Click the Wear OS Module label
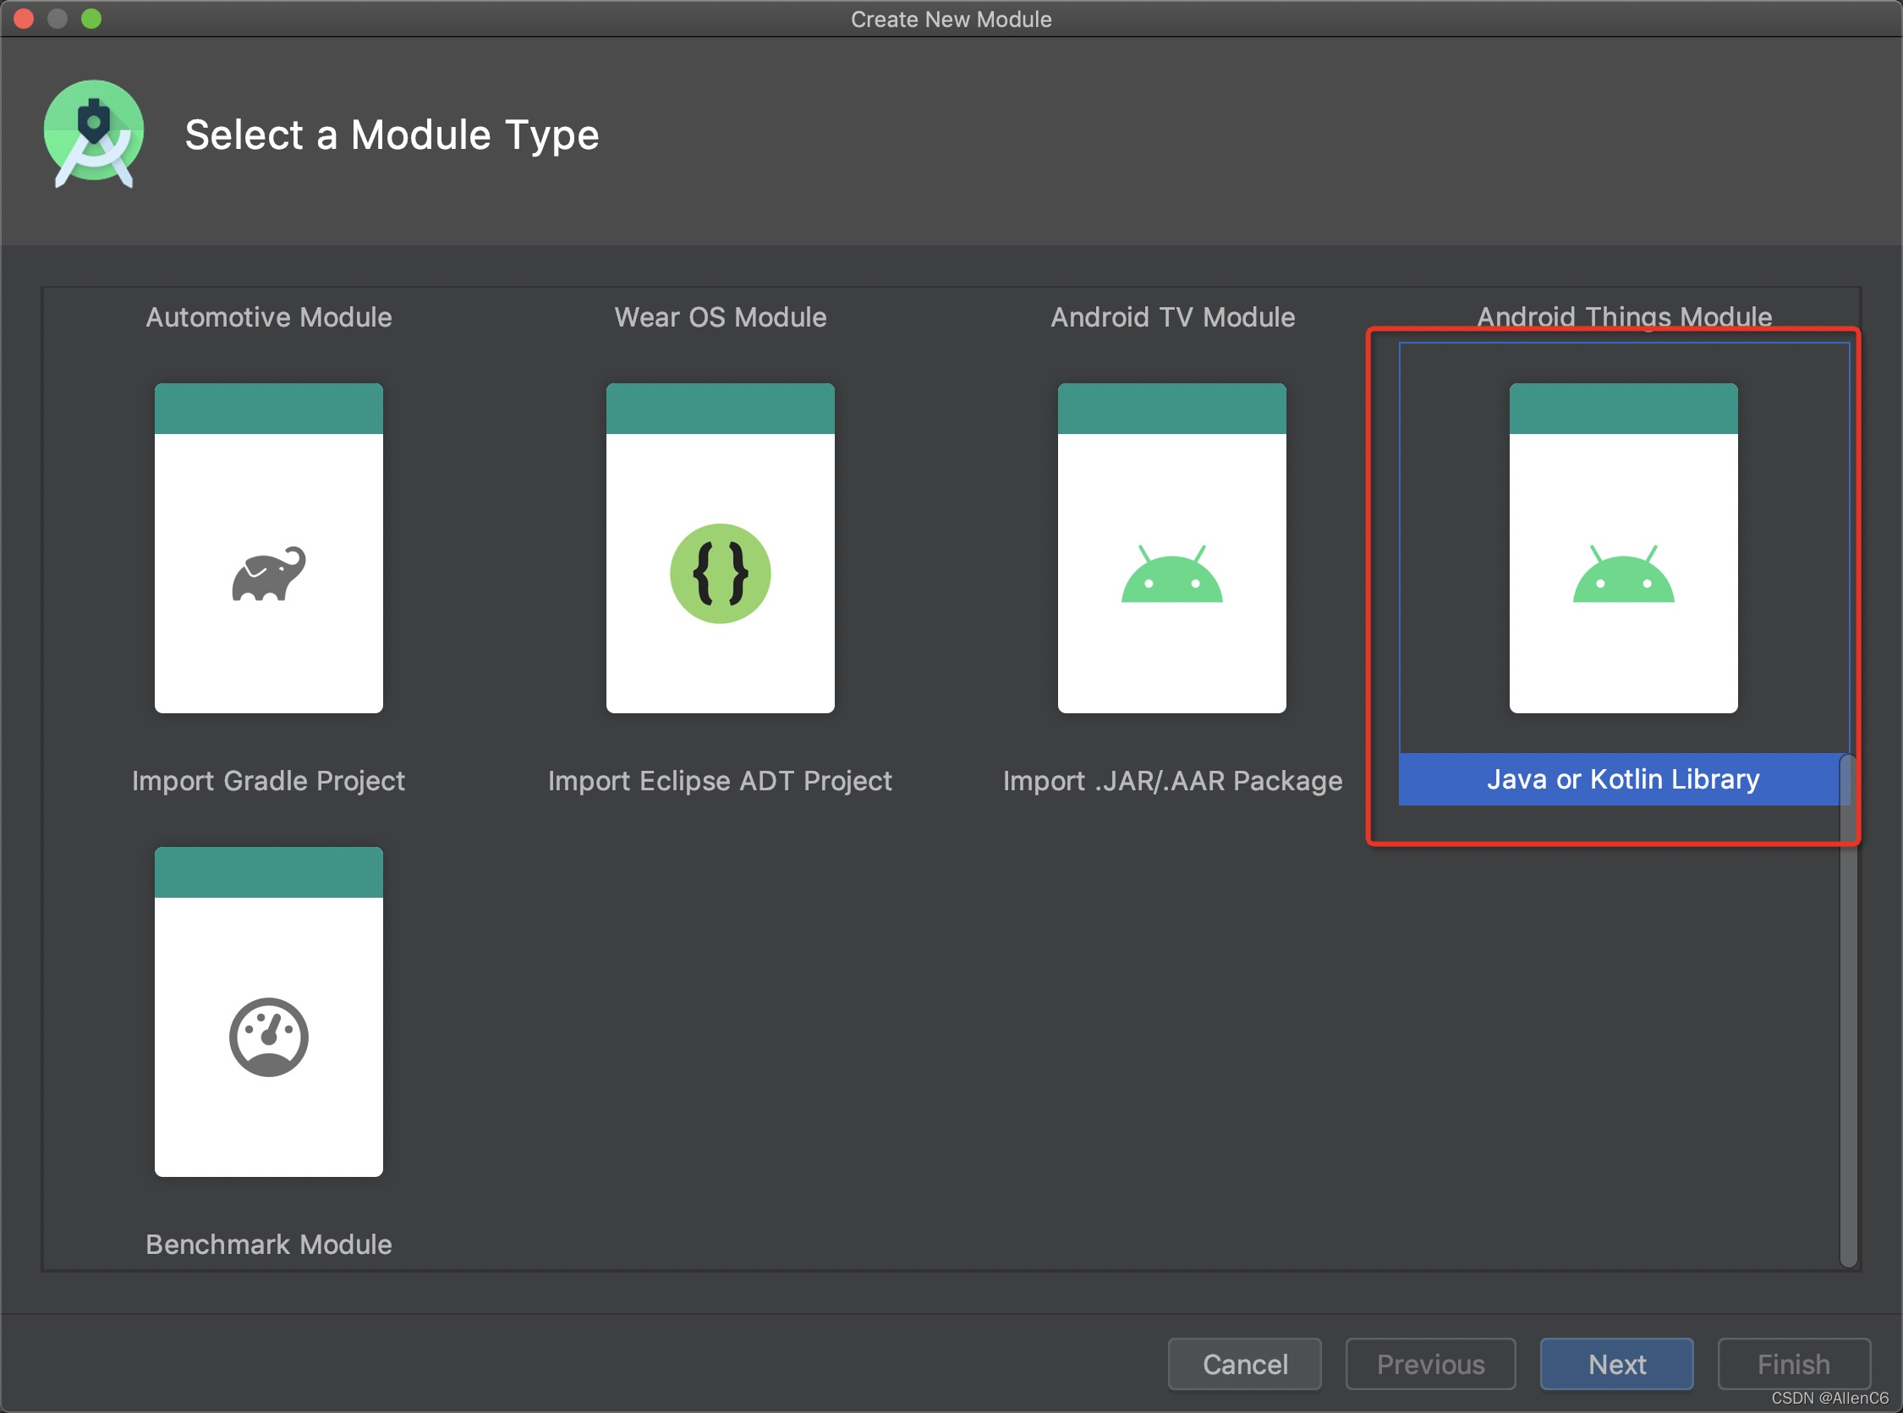The image size is (1903, 1413). click(x=720, y=317)
